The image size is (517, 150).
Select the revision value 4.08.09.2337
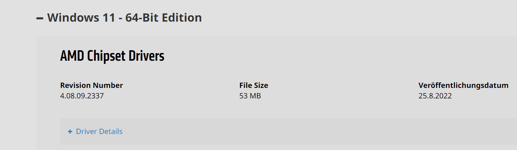point(82,96)
